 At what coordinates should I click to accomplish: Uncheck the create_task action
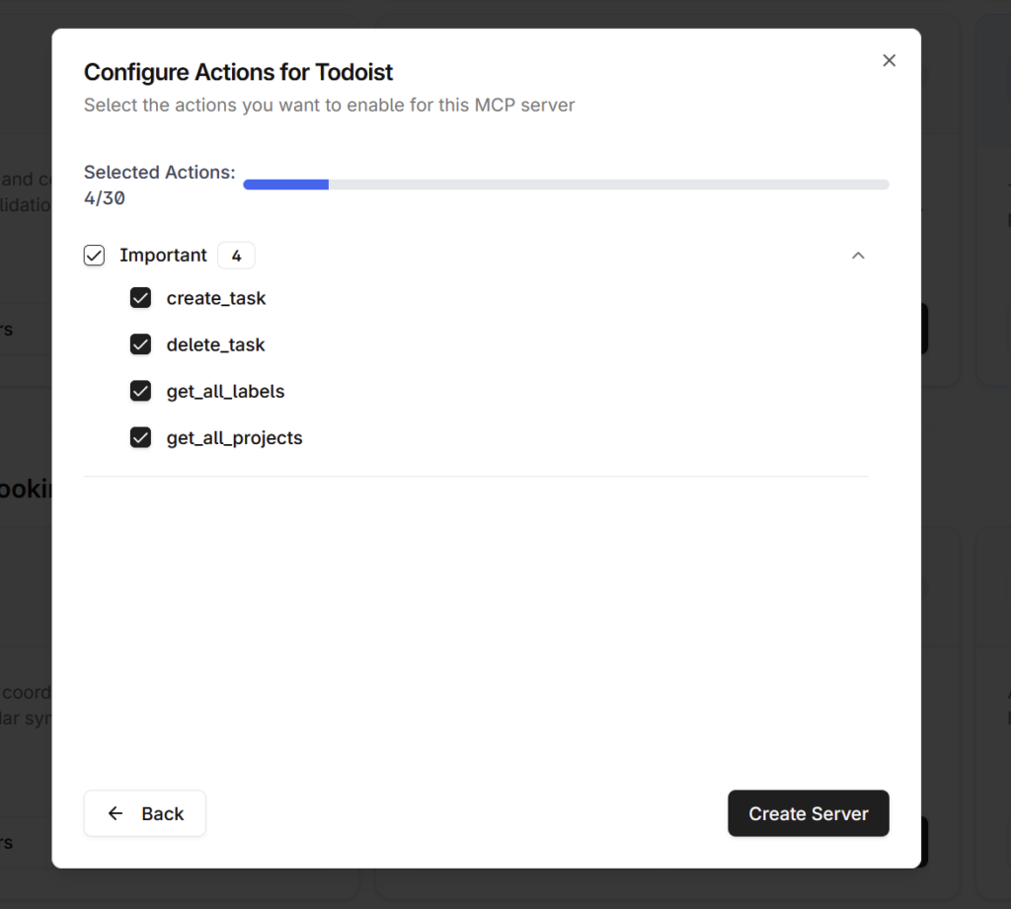tap(140, 298)
